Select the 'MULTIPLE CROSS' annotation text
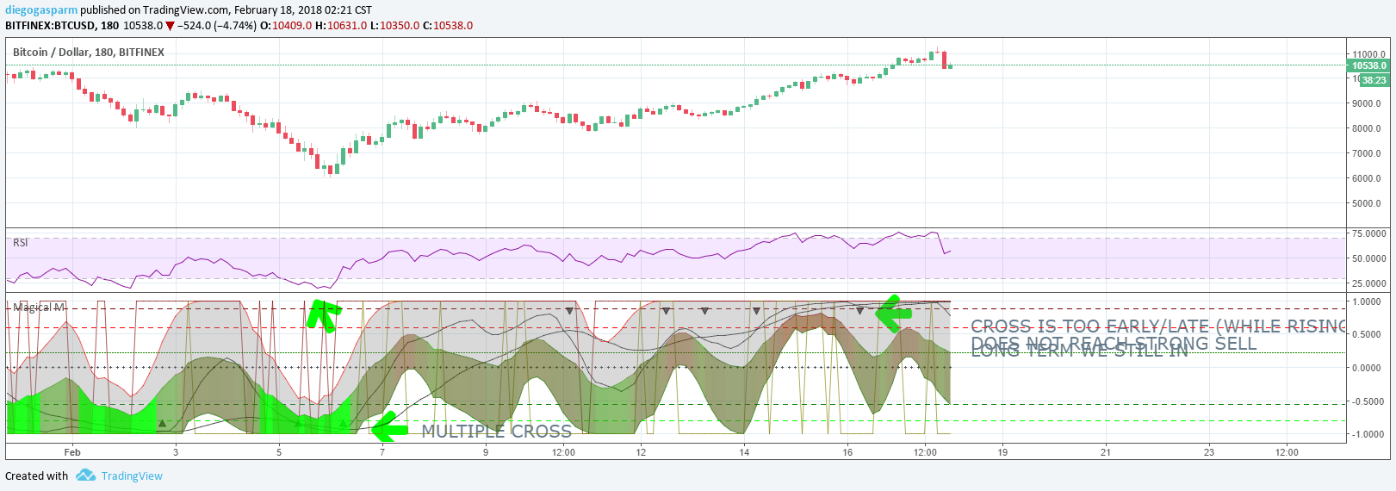Image resolution: width=1396 pixels, height=491 pixels. tap(496, 432)
